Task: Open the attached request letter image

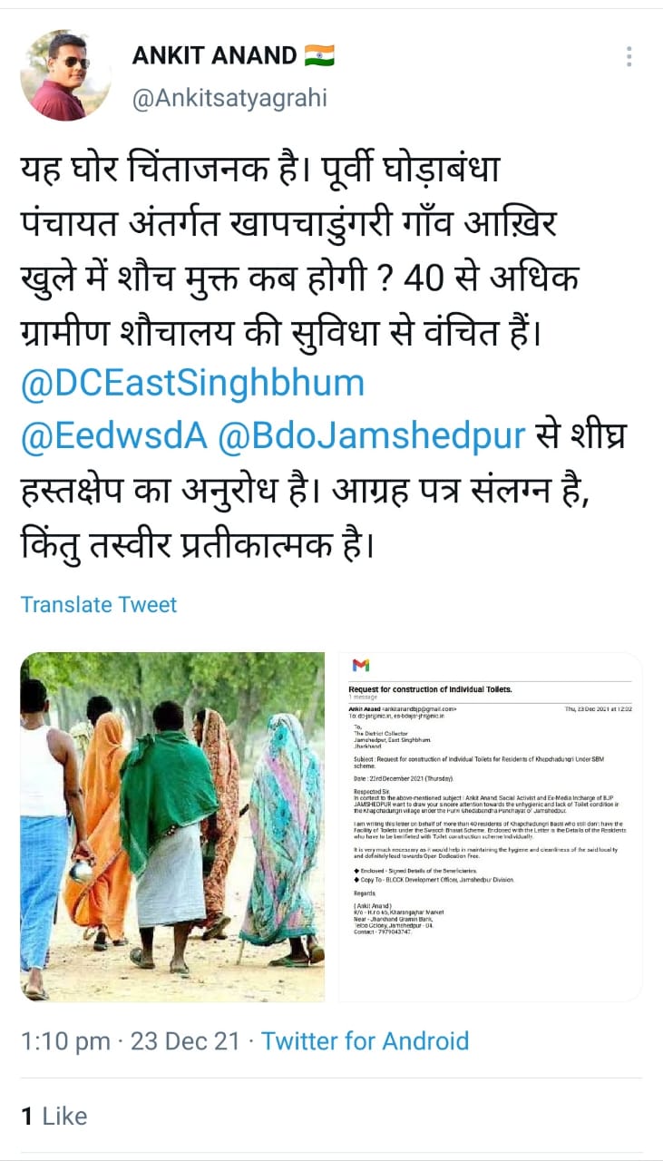Action: pos(491,827)
